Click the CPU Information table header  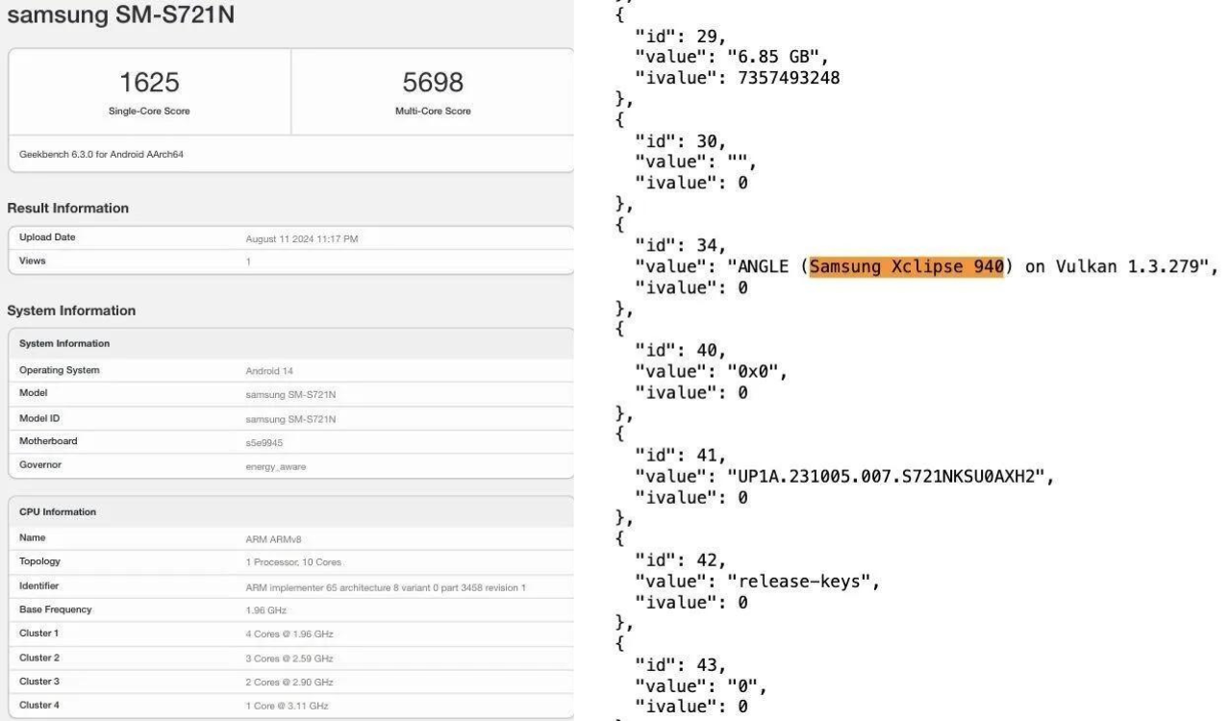click(x=58, y=511)
